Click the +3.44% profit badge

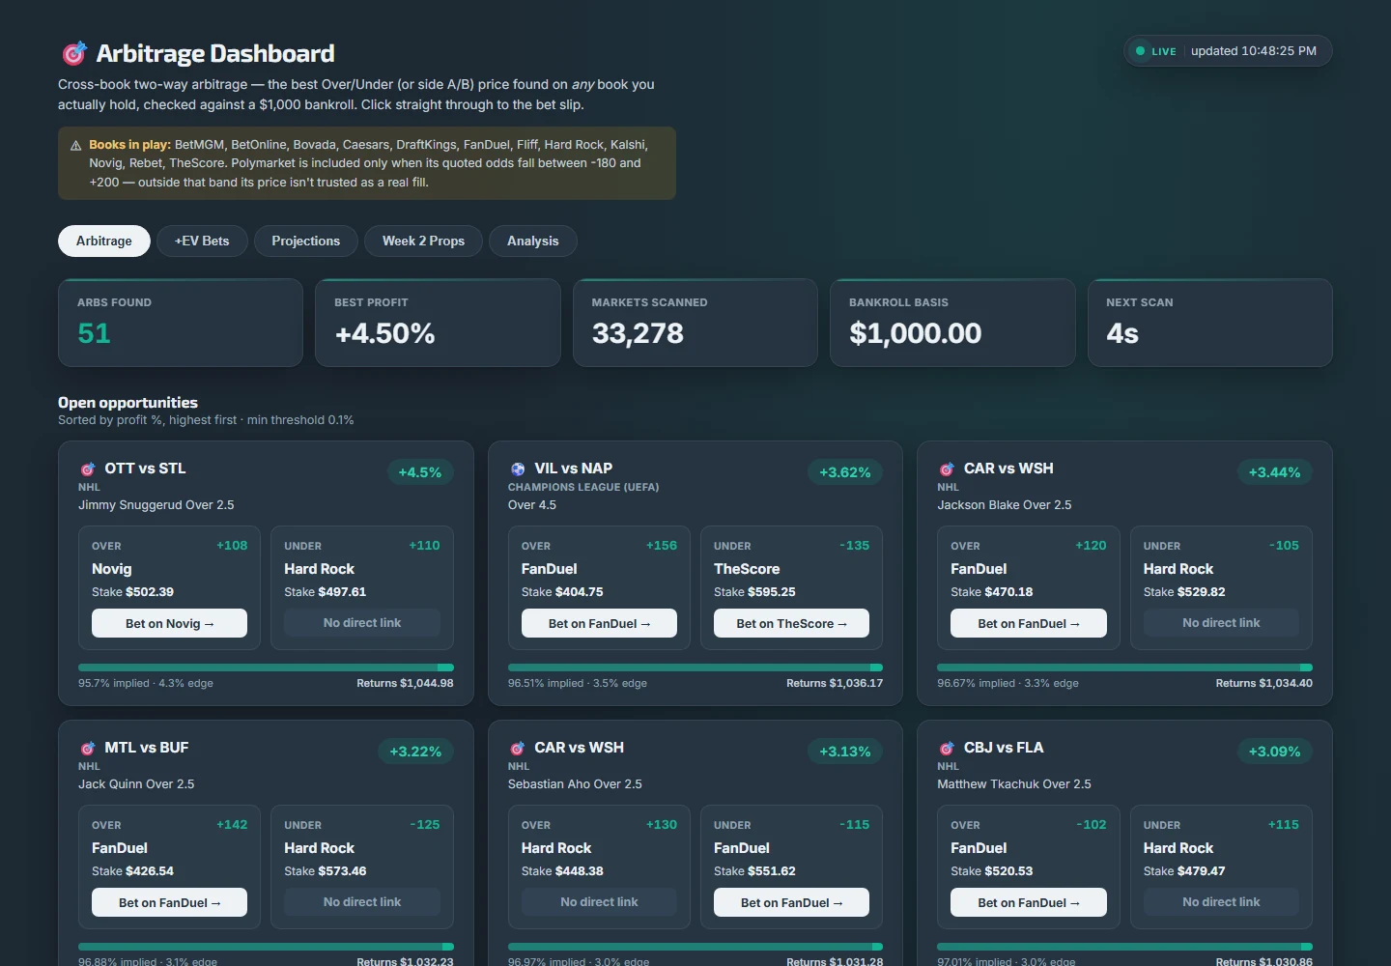(x=1274, y=472)
